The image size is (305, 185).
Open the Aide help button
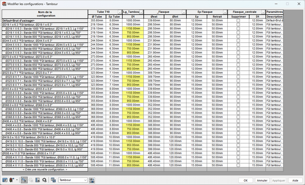point(295,180)
